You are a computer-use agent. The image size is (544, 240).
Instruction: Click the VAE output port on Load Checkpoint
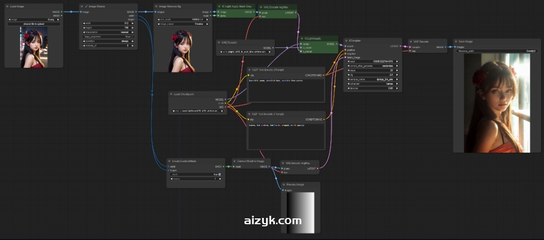[225, 107]
